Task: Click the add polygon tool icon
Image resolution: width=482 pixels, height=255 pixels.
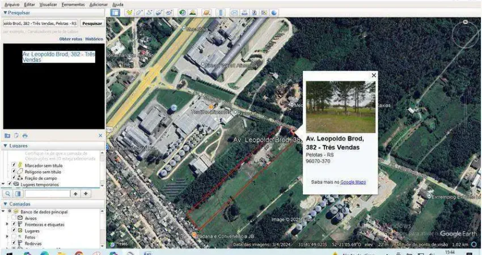Action: pos(139,12)
